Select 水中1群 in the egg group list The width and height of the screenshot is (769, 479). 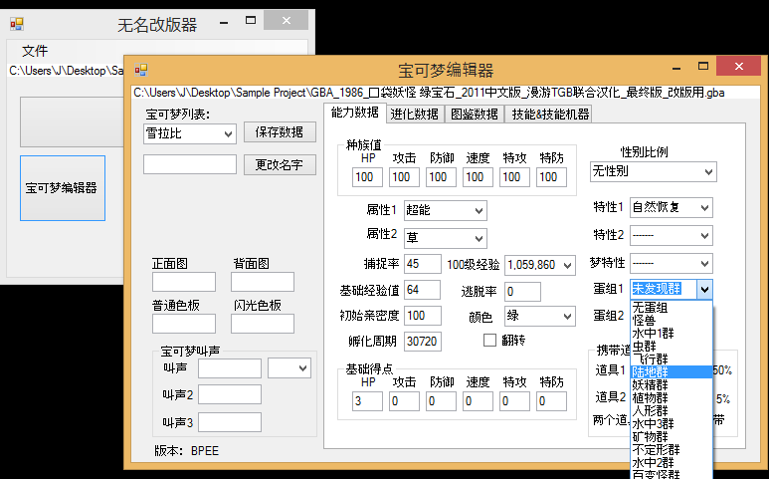pyautogui.click(x=671, y=334)
